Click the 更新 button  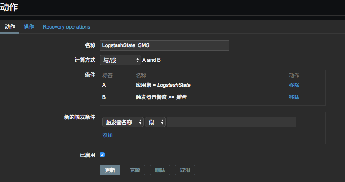(110, 170)
